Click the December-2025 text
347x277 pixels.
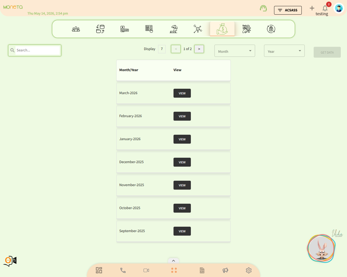131,162
